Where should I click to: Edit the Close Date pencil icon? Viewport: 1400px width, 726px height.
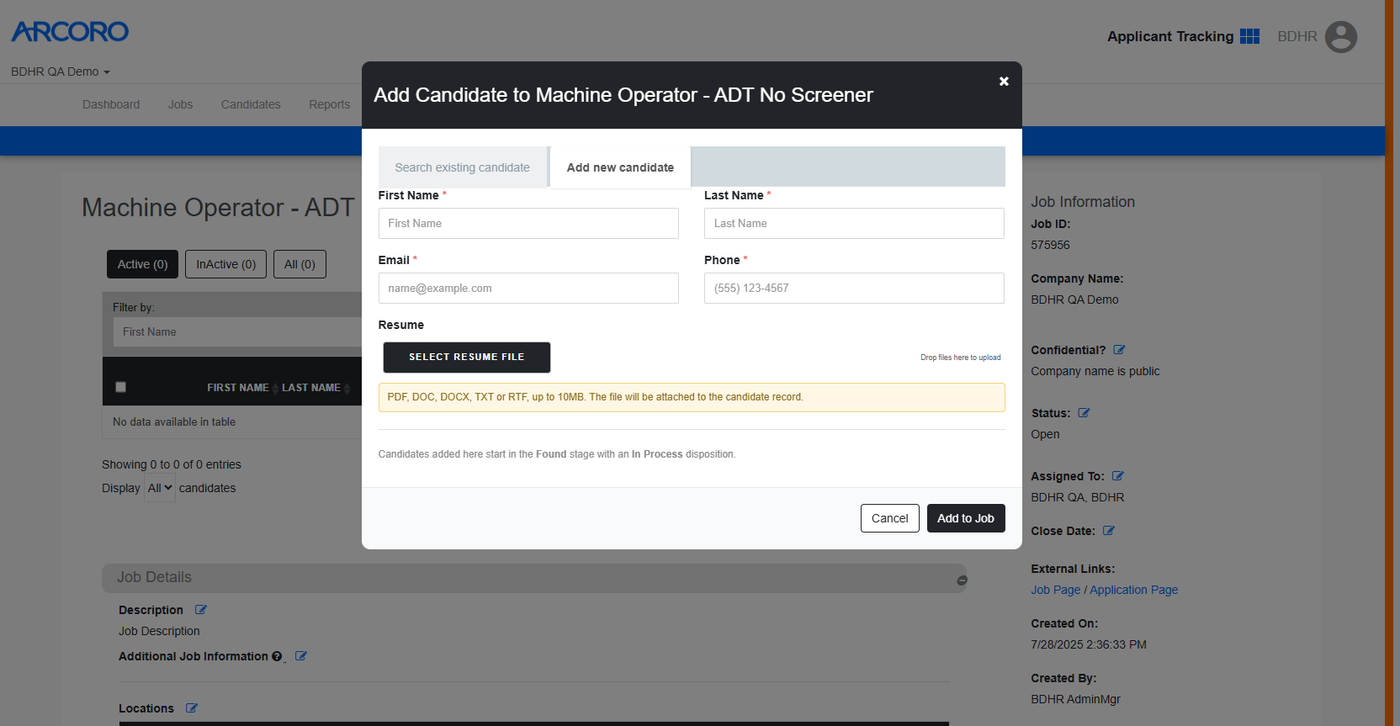point(1108,531)
